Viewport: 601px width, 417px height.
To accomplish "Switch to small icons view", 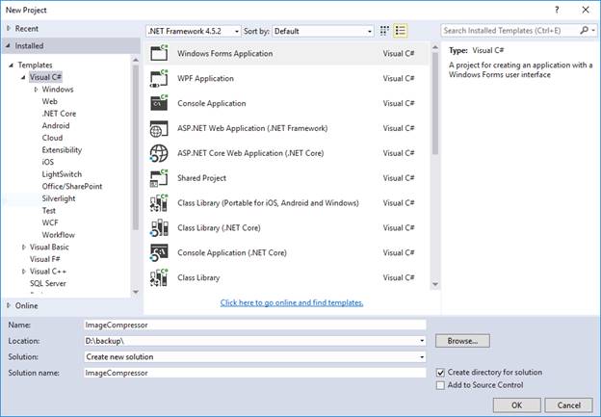I will point(384,31).
